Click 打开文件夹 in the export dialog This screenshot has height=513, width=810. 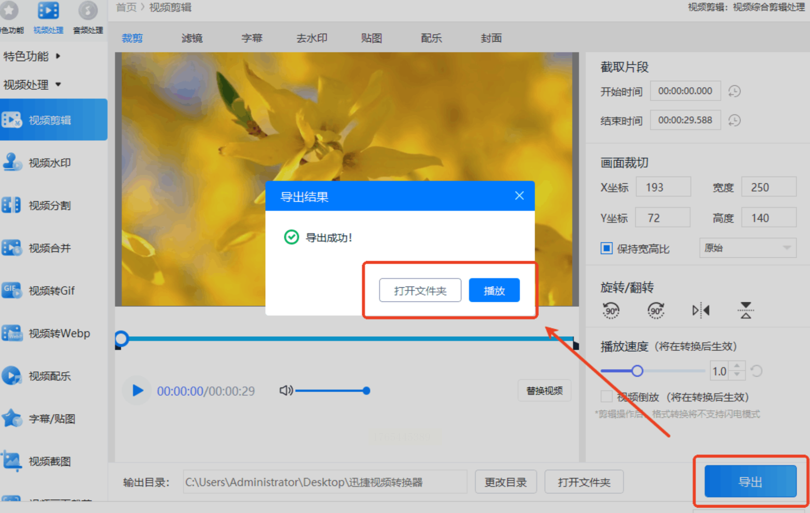(x=420, y=290)
